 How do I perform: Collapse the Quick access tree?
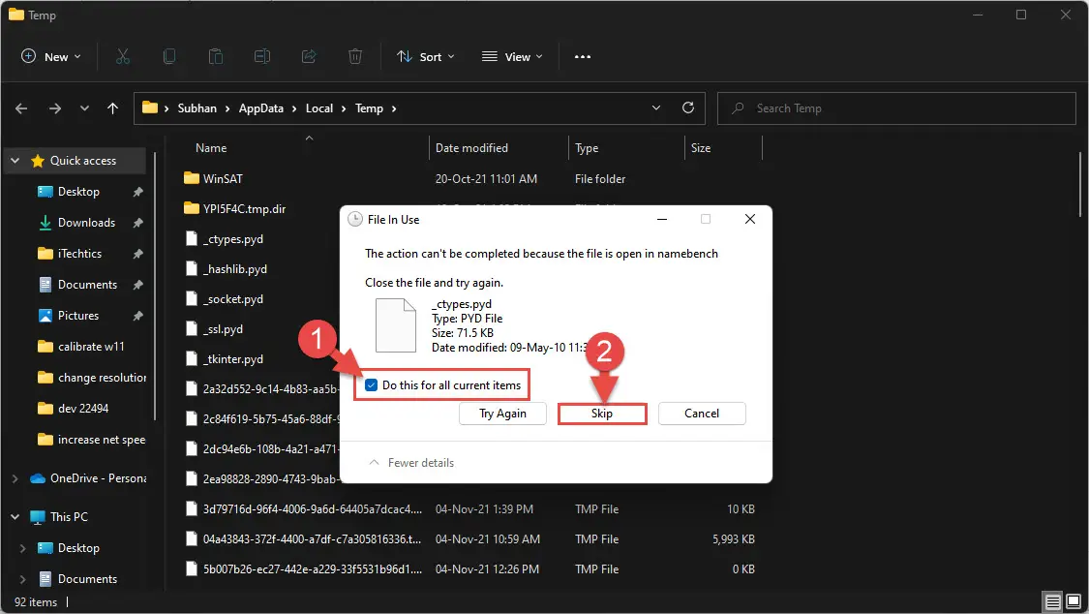[15, 161]
